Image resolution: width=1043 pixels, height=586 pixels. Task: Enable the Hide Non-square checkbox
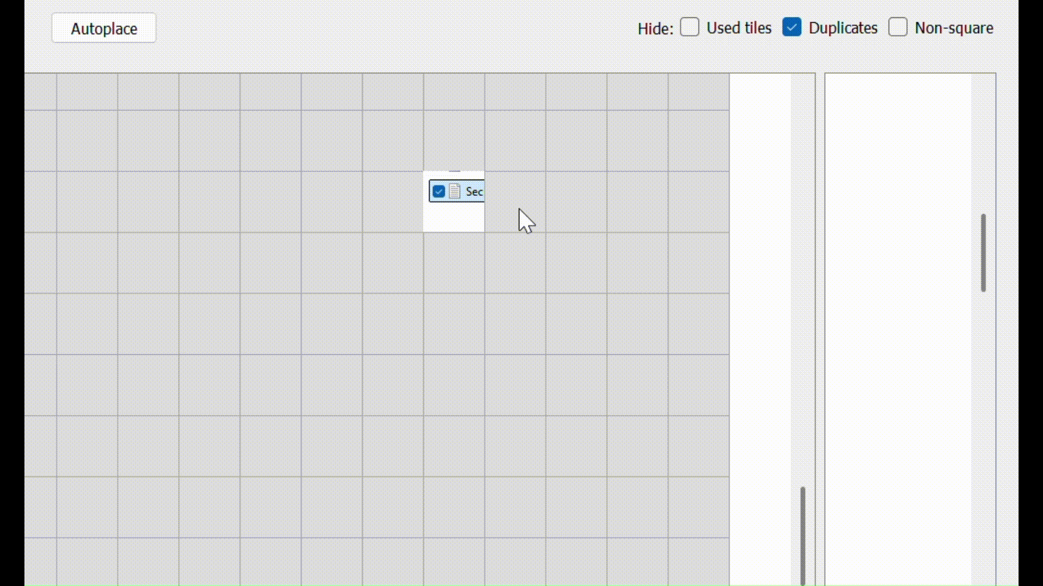click(x=897, y=27)
